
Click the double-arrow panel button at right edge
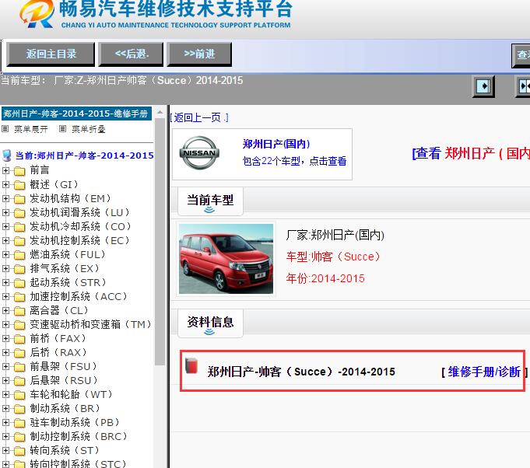tap(523, 86)
